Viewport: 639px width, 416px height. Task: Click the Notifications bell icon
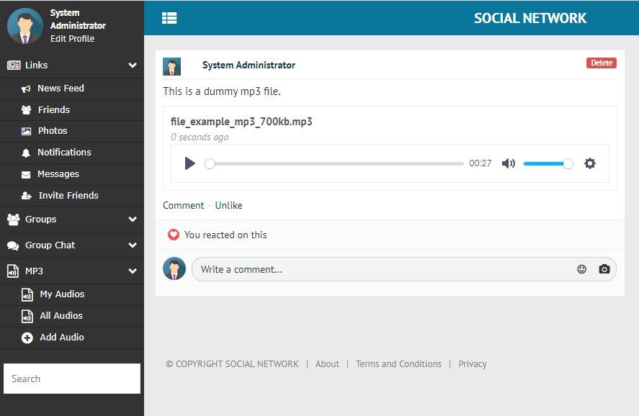click(26, 153)
